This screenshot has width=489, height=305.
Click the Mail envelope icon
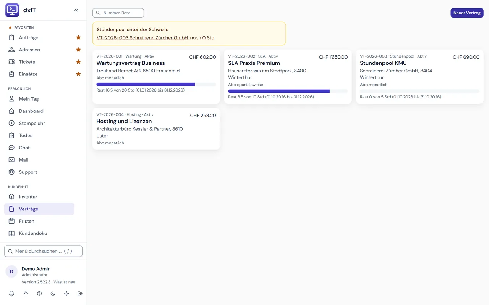pos(11,160)
